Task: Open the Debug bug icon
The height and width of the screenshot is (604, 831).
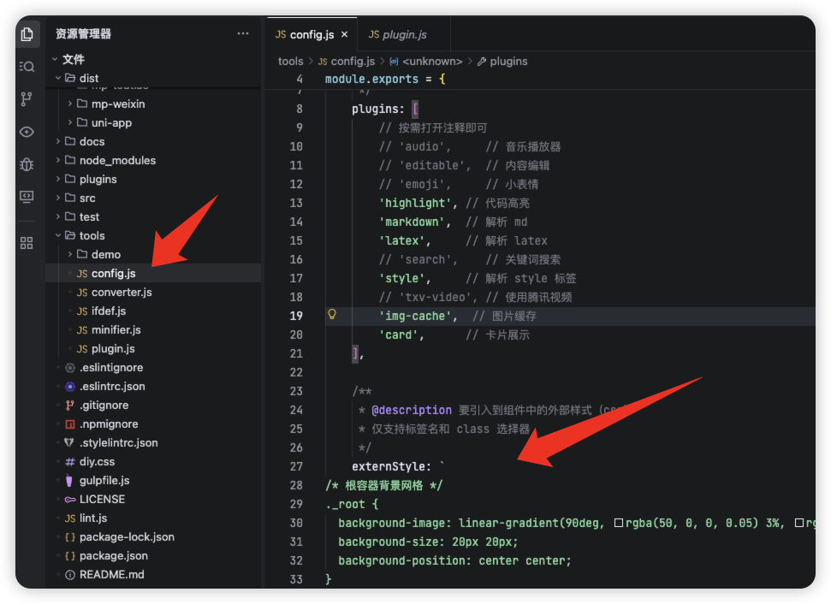Action: 27,165
